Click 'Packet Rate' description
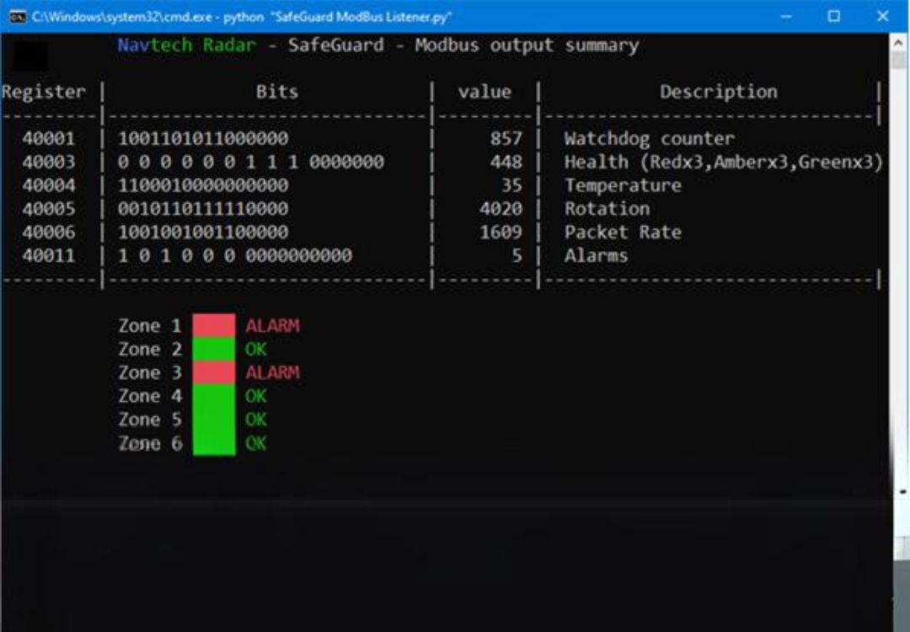 click(623, 232)
